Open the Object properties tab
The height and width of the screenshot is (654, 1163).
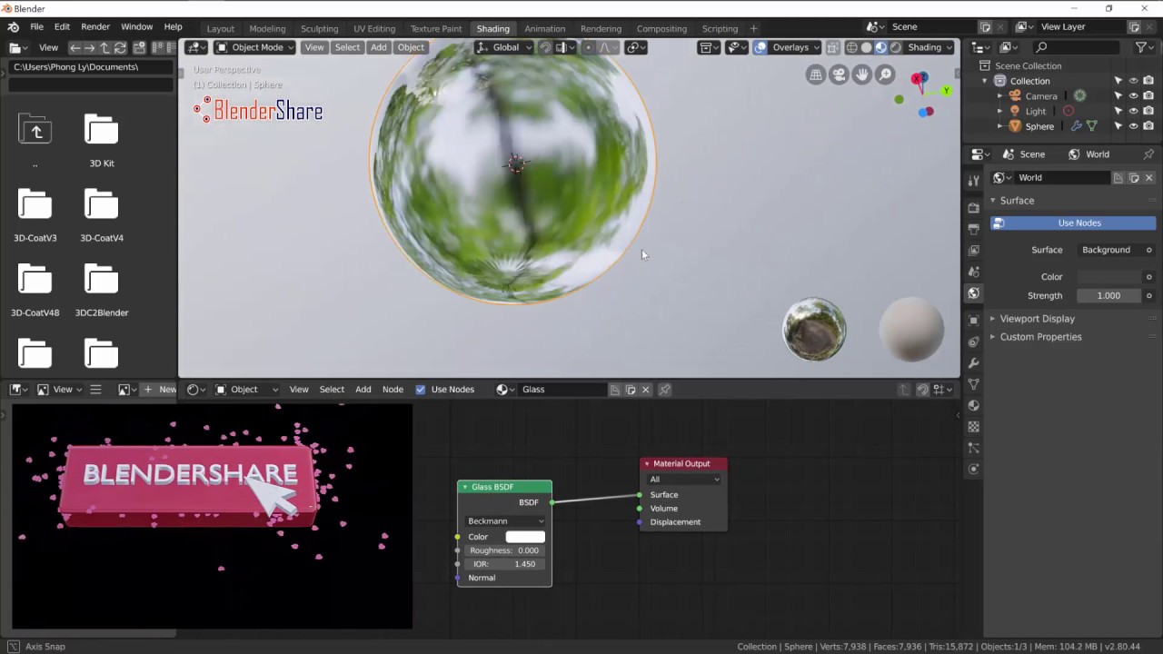[974, 320]
